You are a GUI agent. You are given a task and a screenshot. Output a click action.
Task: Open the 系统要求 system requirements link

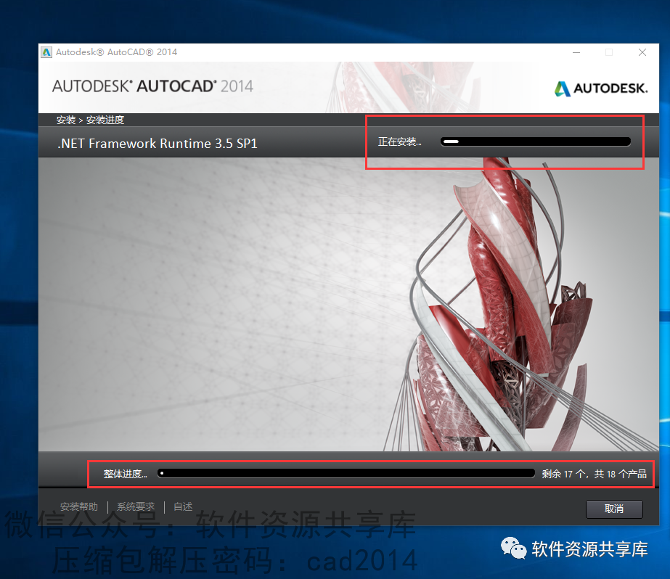click(136, 507)
